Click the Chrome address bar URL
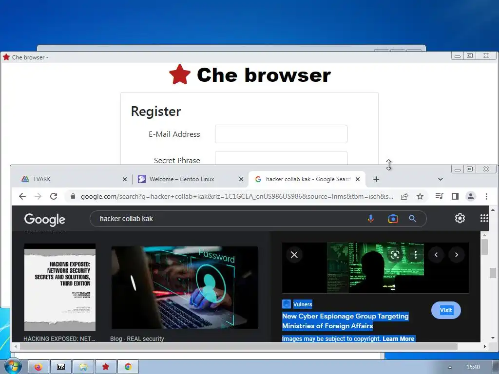Image resolution: width=499 pixels, height=374 pixels. point(237,197)
